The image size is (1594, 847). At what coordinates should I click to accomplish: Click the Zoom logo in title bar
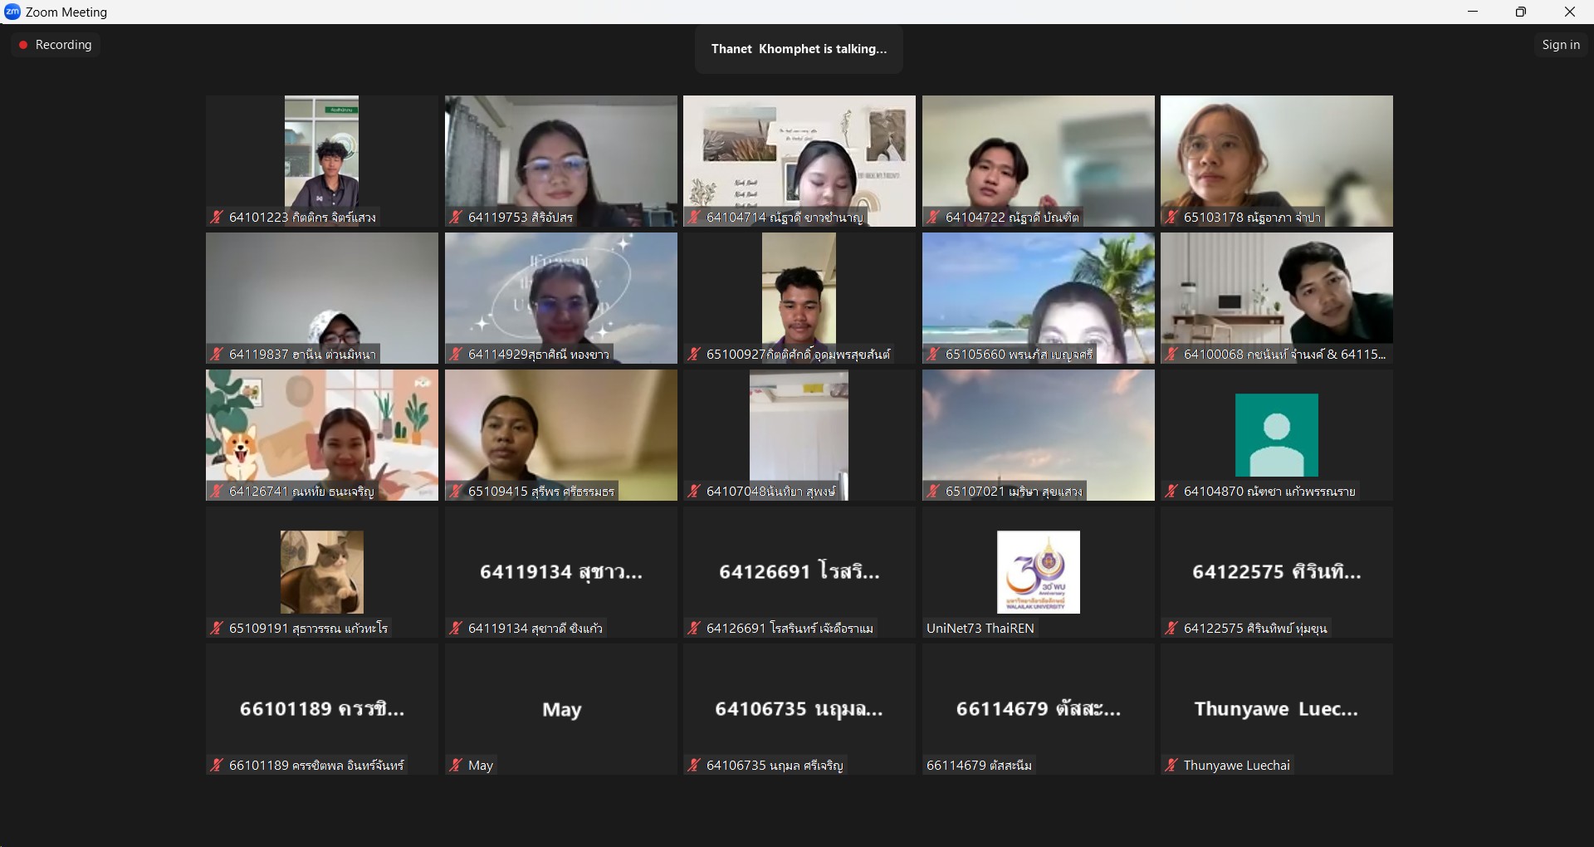[x=12, y=12]
